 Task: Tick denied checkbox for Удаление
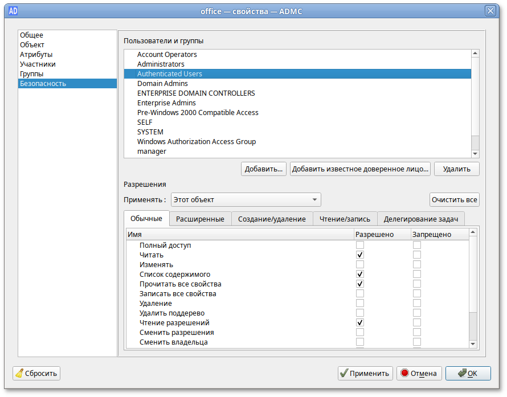(x=417, y=304)
